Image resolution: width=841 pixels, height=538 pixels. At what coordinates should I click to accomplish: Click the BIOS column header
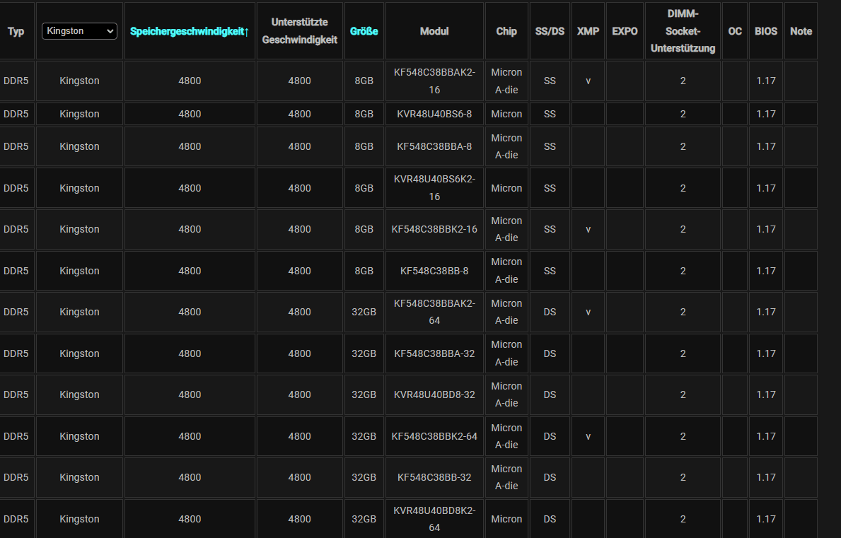pyautogui.click(x=766, y=32)
